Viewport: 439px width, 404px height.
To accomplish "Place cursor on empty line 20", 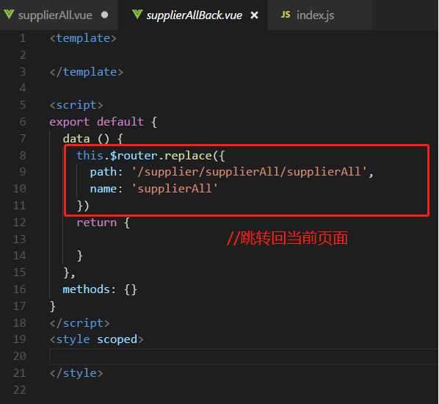I will tap(244, 356).
